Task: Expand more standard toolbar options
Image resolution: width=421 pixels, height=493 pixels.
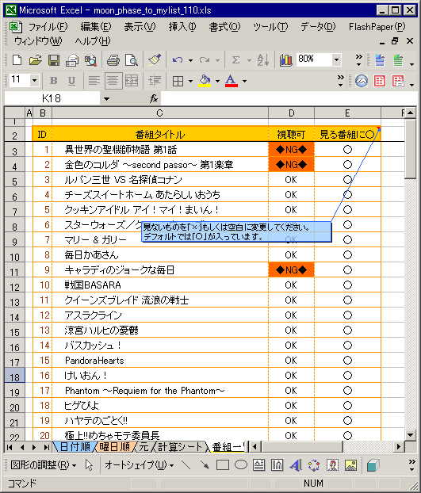Action: [358, 59]
